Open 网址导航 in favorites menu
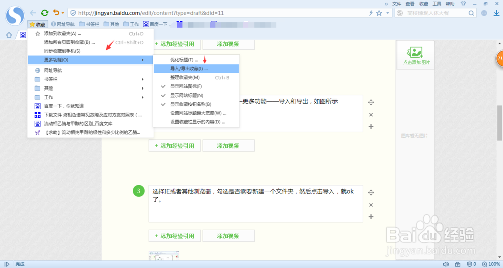This screenshot has width=503, height=268. coord(91,70)
